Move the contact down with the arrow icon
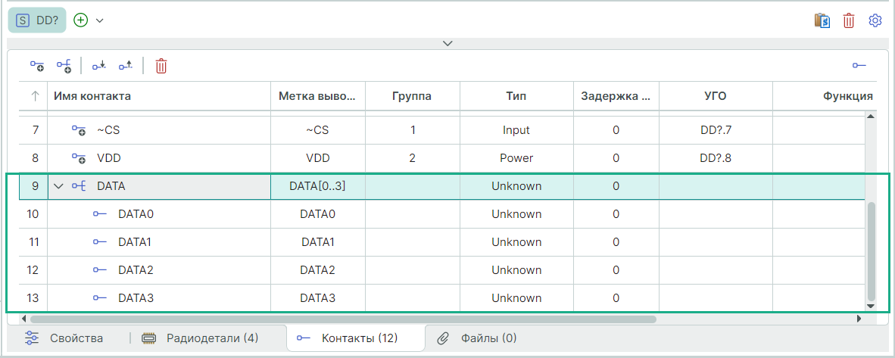Viewport: 895px width, 358px height. [98, 66]
